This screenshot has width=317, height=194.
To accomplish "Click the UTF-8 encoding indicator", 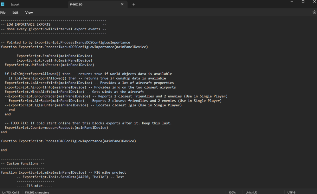I will (291, 192).
